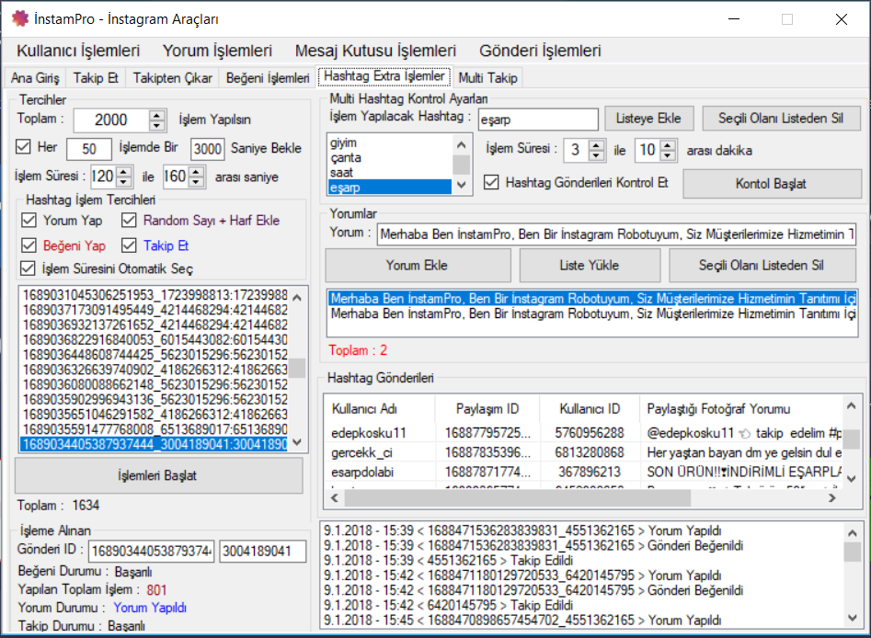The image size is (871, 638).
Task: Toggle Beğeni Yap checkbox
Action: (x=29, y=245)
